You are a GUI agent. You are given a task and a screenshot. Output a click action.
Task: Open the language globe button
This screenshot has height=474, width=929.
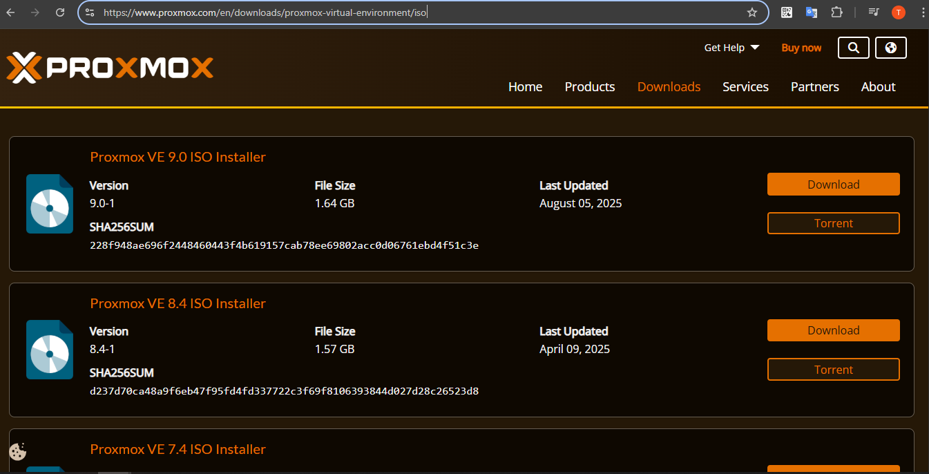pos(890,48)
